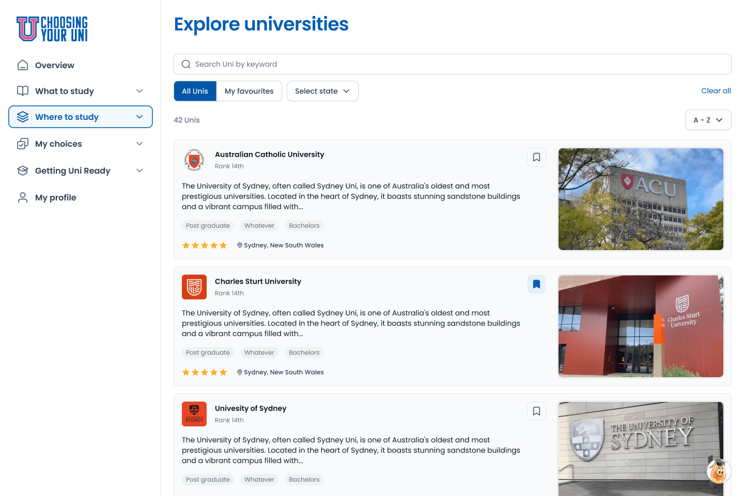Click Whatever tag on Charles Sturt card
Screen dimensions: 744x496
click(x=259, y=353)
